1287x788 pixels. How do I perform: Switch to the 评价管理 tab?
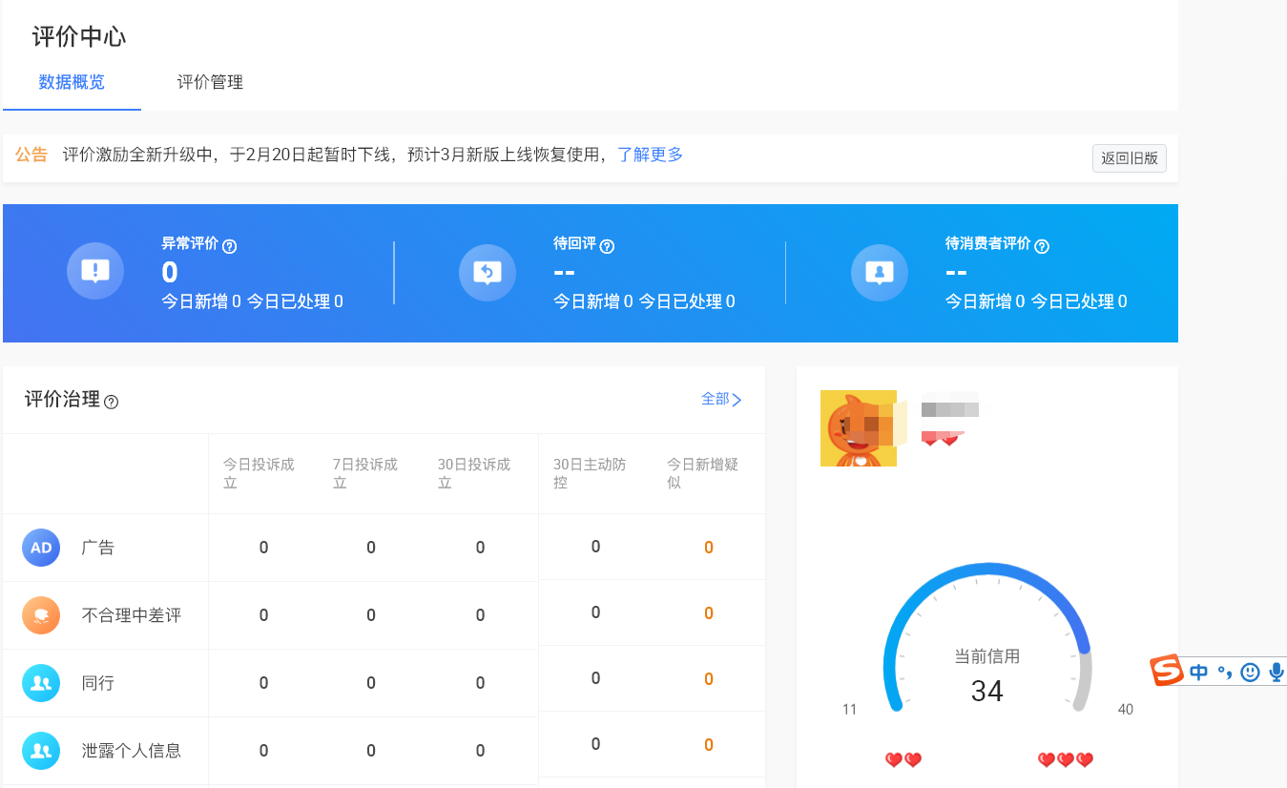tap(210, 82)
